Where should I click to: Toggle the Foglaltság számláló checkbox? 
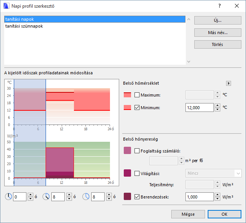[x=137, y=151]
